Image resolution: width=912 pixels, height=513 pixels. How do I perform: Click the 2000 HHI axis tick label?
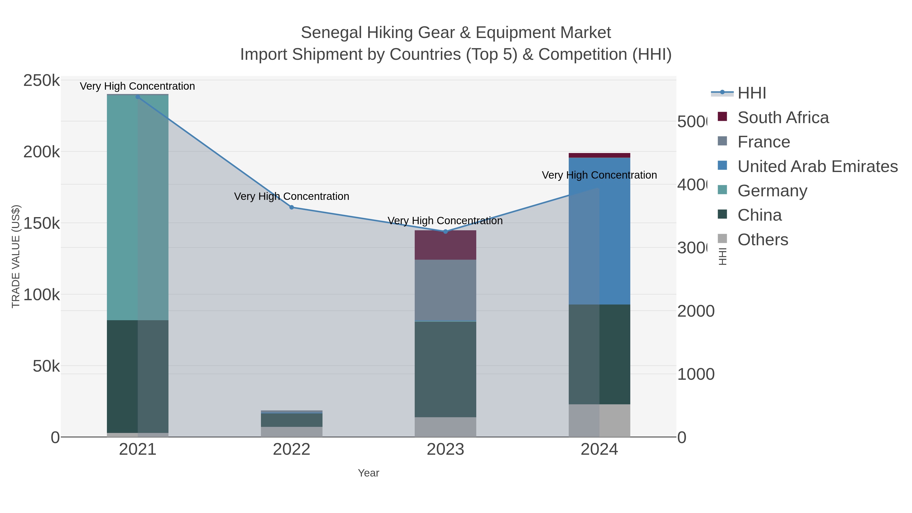pos(696,311)
